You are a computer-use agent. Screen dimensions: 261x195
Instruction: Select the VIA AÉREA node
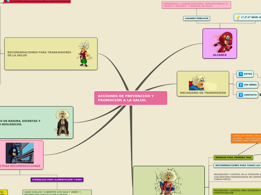247,85
